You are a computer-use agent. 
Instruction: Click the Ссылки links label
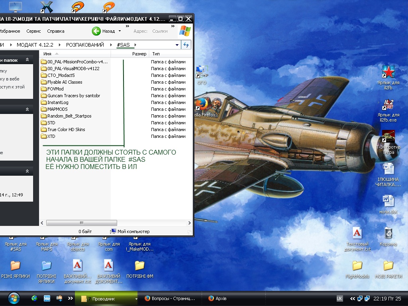click(x=160, y=31)
